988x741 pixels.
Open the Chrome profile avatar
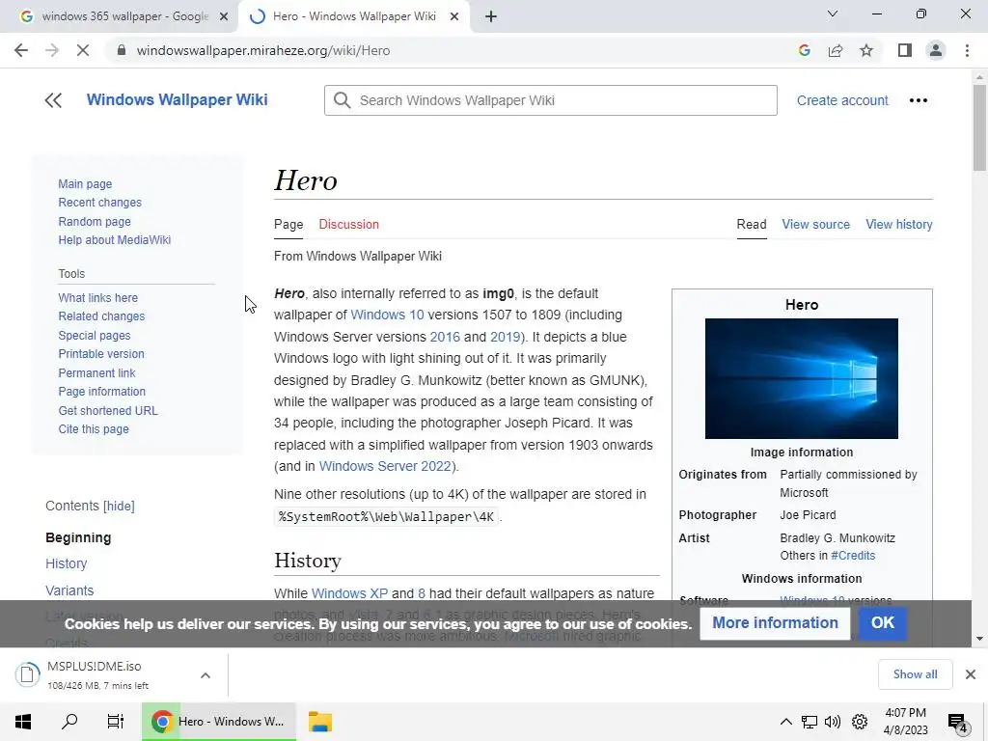(x=936, y=50)
